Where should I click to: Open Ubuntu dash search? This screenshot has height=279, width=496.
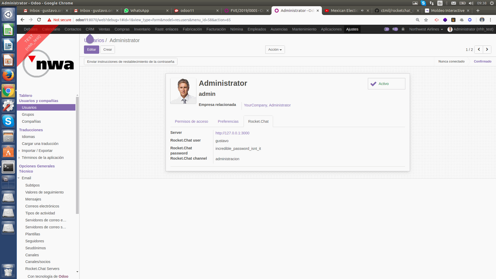8,14
